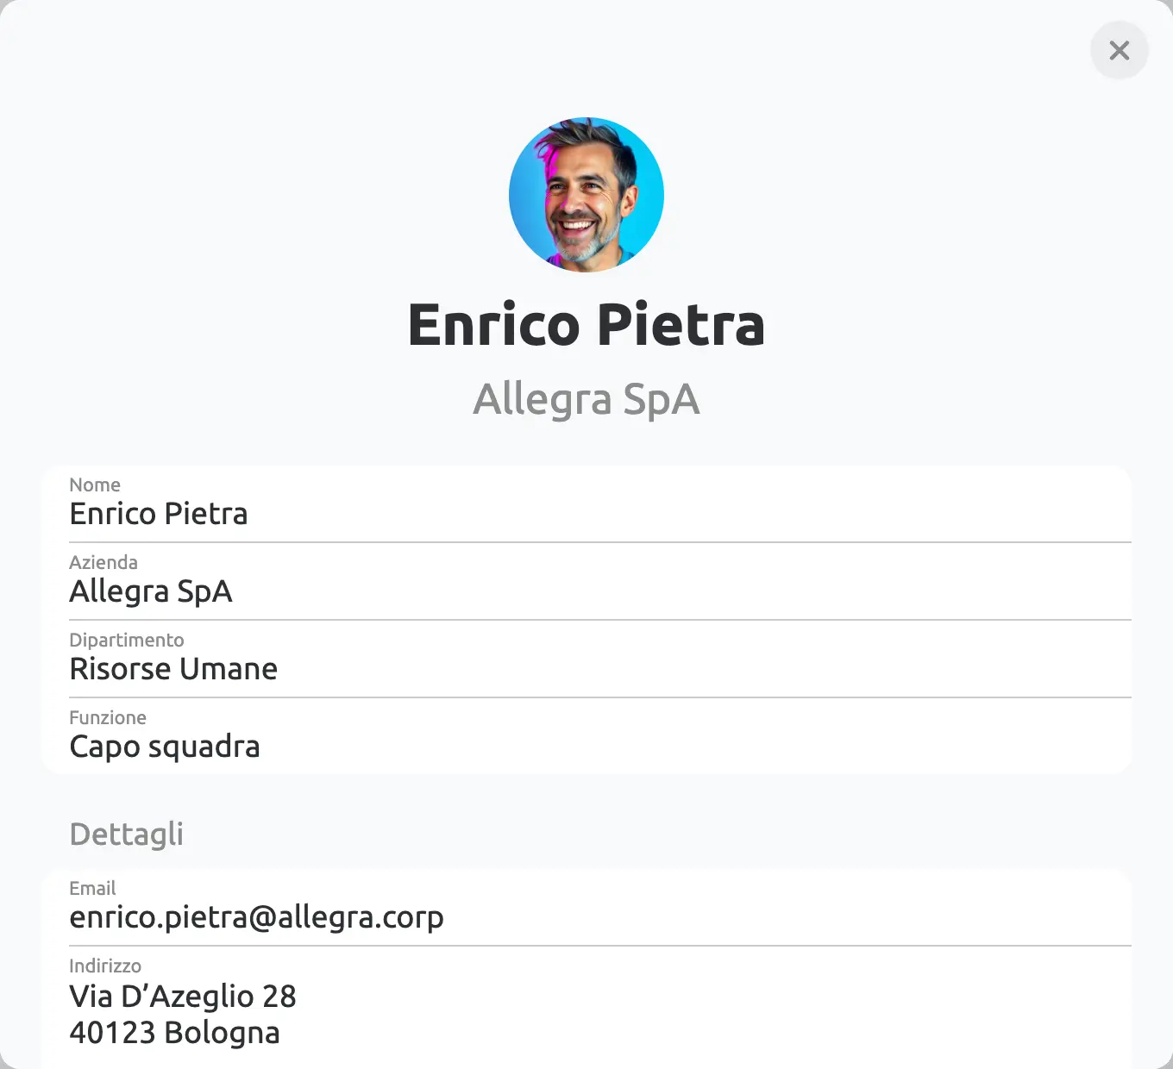Click empty area of the Funzione row
Viewport: 1173px width, 1069px height.
(690, 737)
